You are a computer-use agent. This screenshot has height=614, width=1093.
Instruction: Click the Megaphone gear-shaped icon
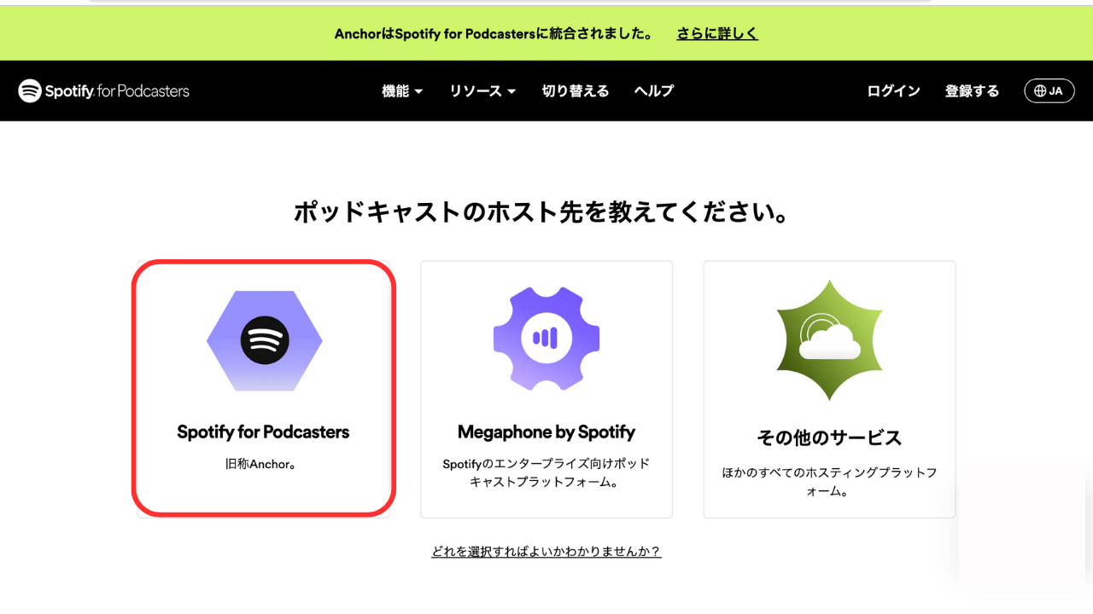click(546, 339)
